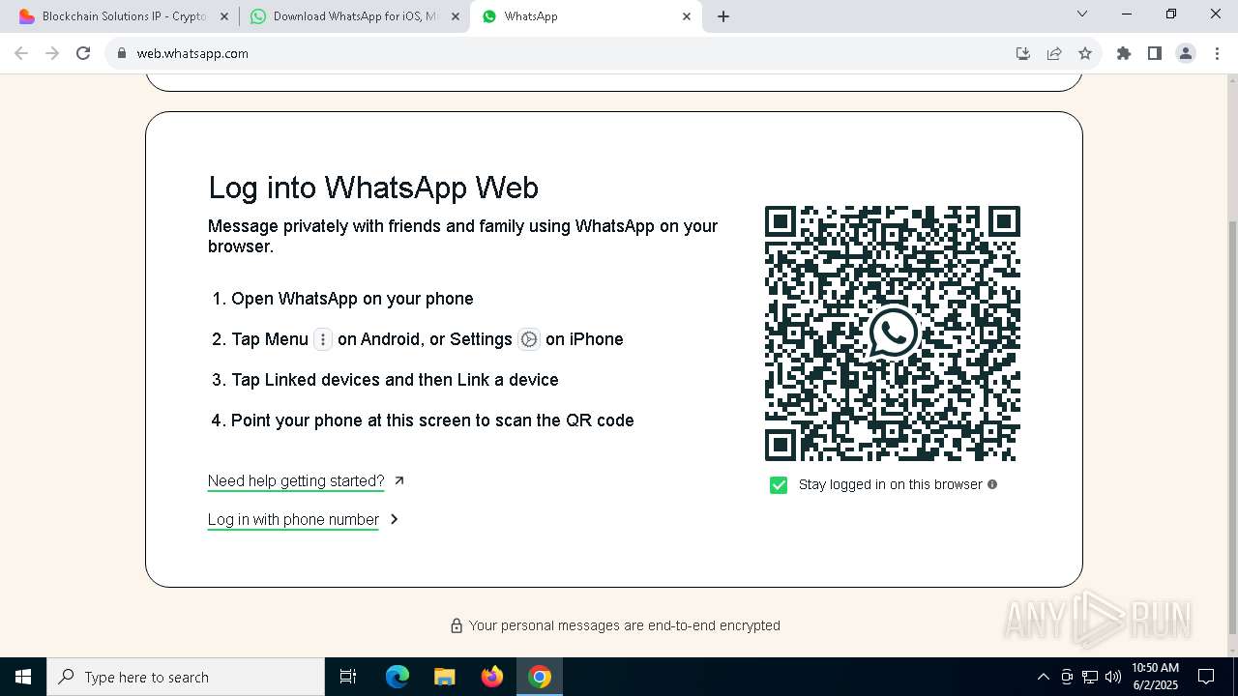Open the Chrome three-dot menu
Screen dimensions: 1238x696
coord(1217,53)
